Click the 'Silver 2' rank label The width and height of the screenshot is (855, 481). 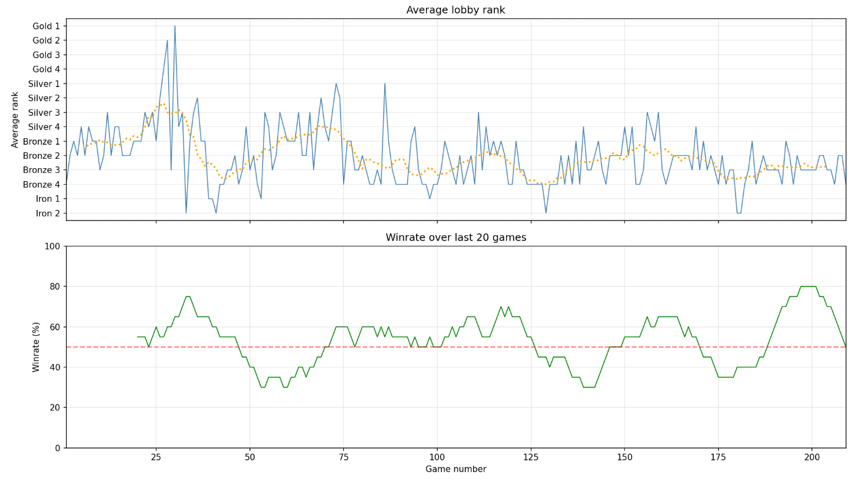point(44,98)
